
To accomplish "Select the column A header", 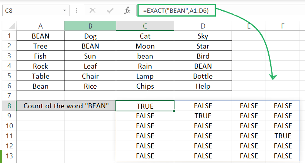I will coord(41,26).
